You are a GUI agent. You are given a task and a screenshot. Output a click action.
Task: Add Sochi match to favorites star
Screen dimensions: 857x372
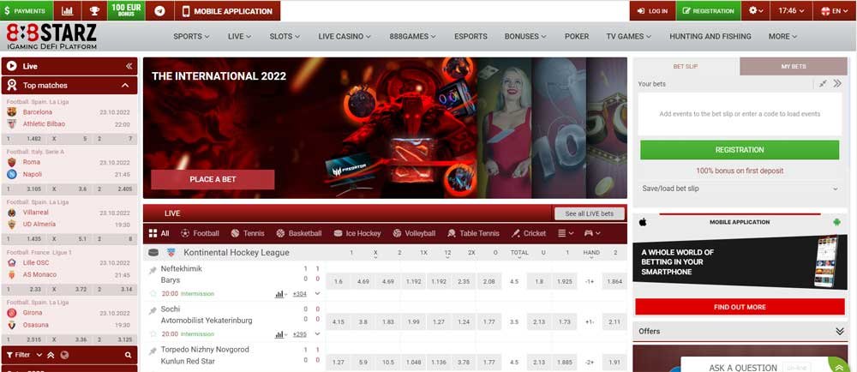153,334
